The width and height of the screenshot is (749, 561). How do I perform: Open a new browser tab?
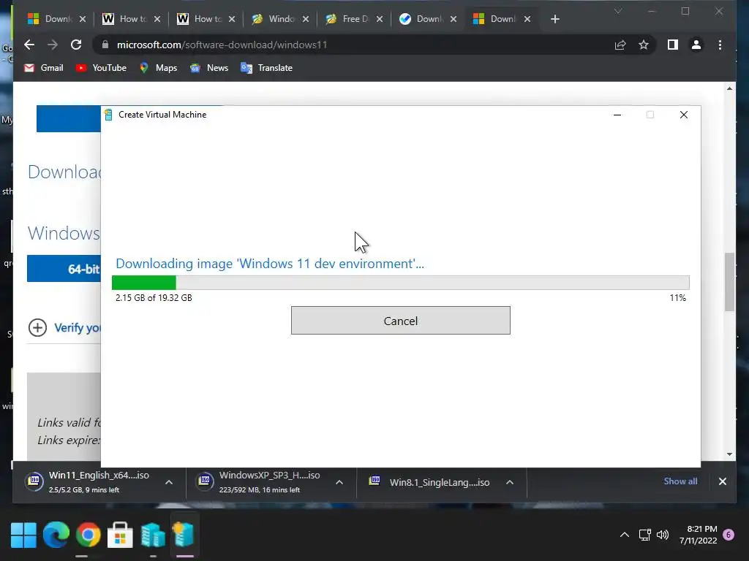554,19
